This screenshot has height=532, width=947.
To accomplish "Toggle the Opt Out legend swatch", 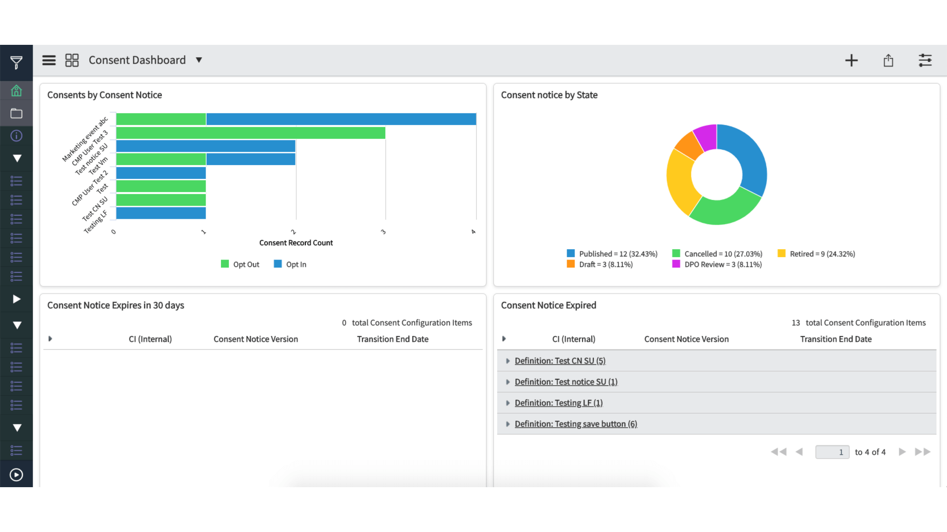I will pos(225,264).
